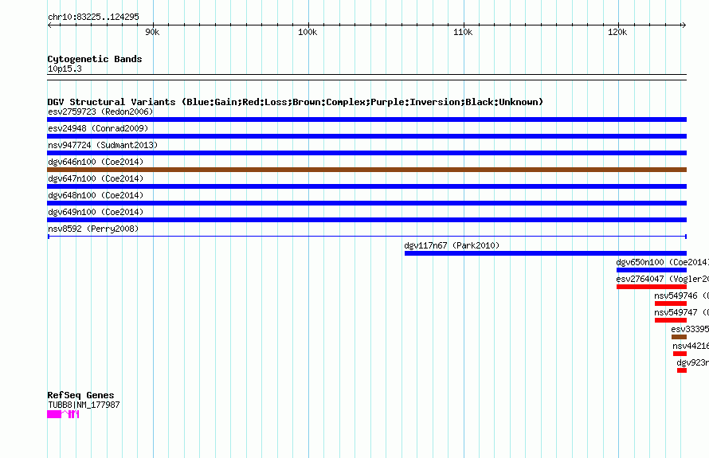
Task: Click the right arrow of the ruler
Action: pos(684,25)
